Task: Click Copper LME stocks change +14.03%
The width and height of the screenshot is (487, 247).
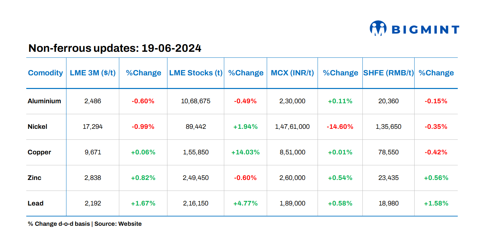Action: click(x=245, y=152)
